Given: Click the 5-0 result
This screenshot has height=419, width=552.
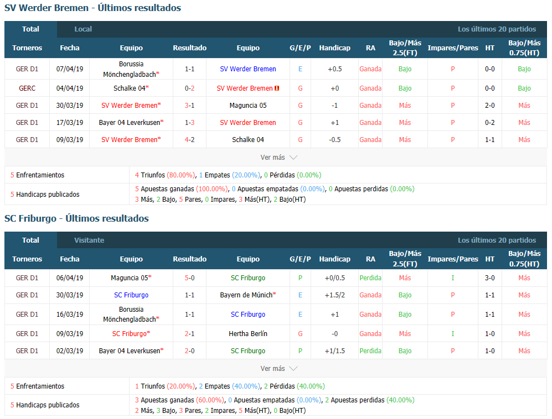Looking at the screenshot, I should click(x=189, y=277).
